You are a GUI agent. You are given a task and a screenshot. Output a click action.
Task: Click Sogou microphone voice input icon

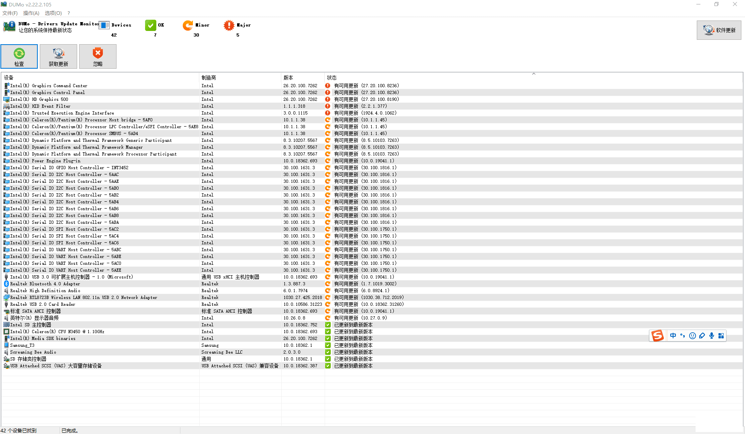pos(712,336)
